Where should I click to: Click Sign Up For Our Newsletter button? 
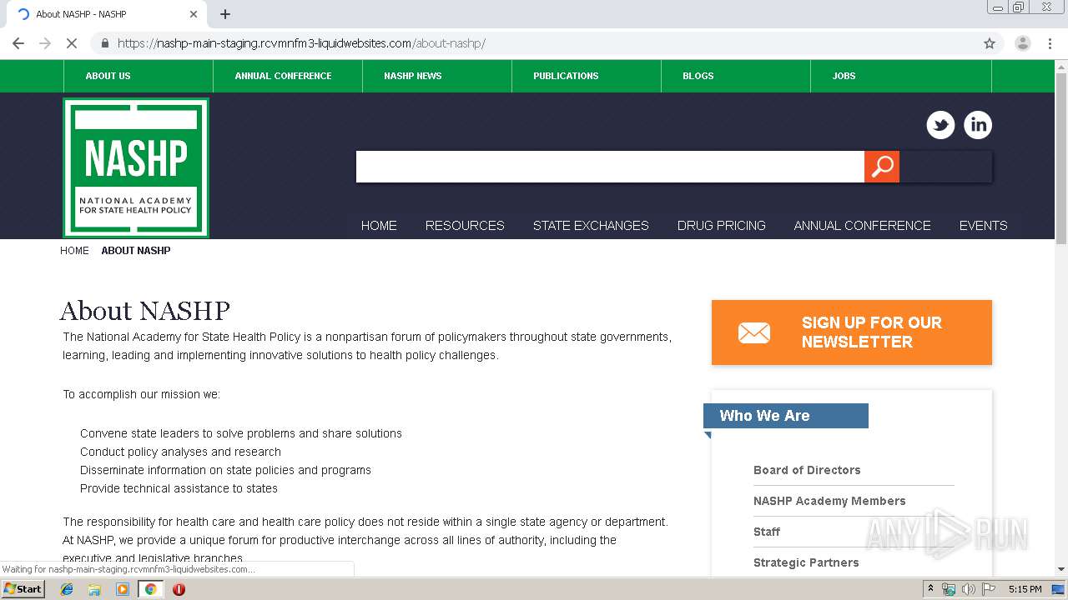(x=852, y=332)
